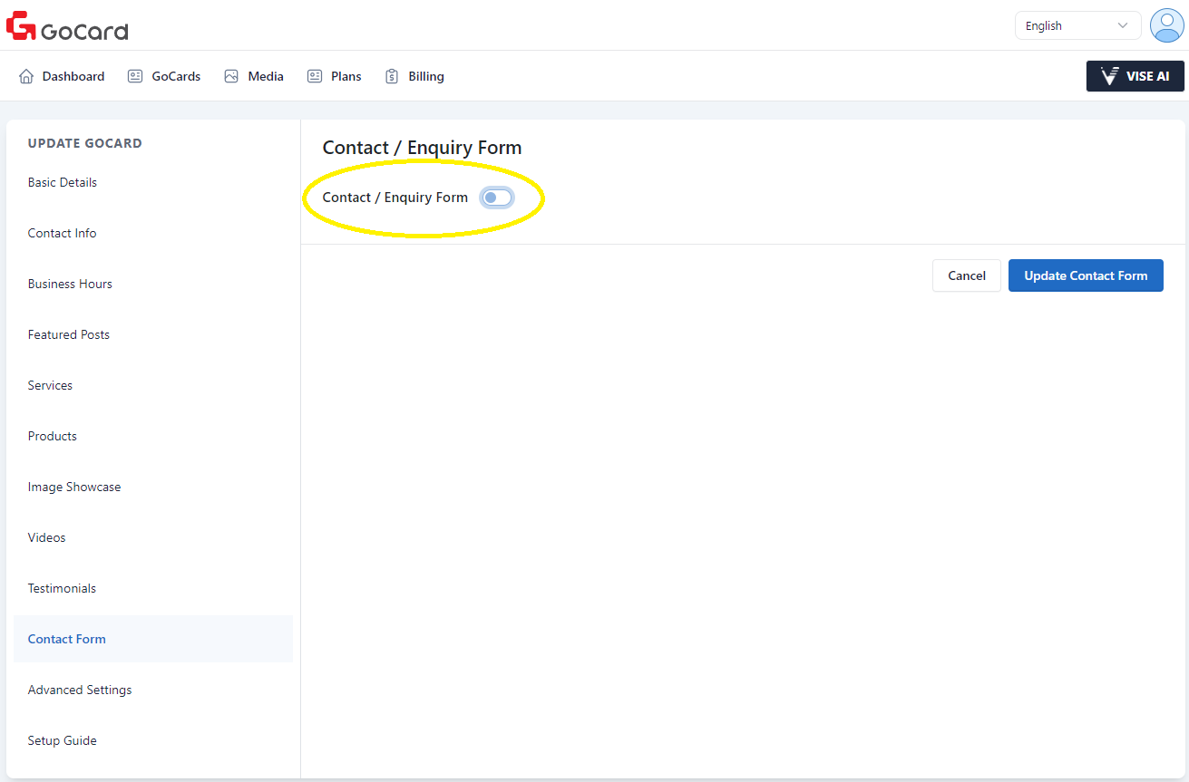Click the Plans card icon

[315, 76]
